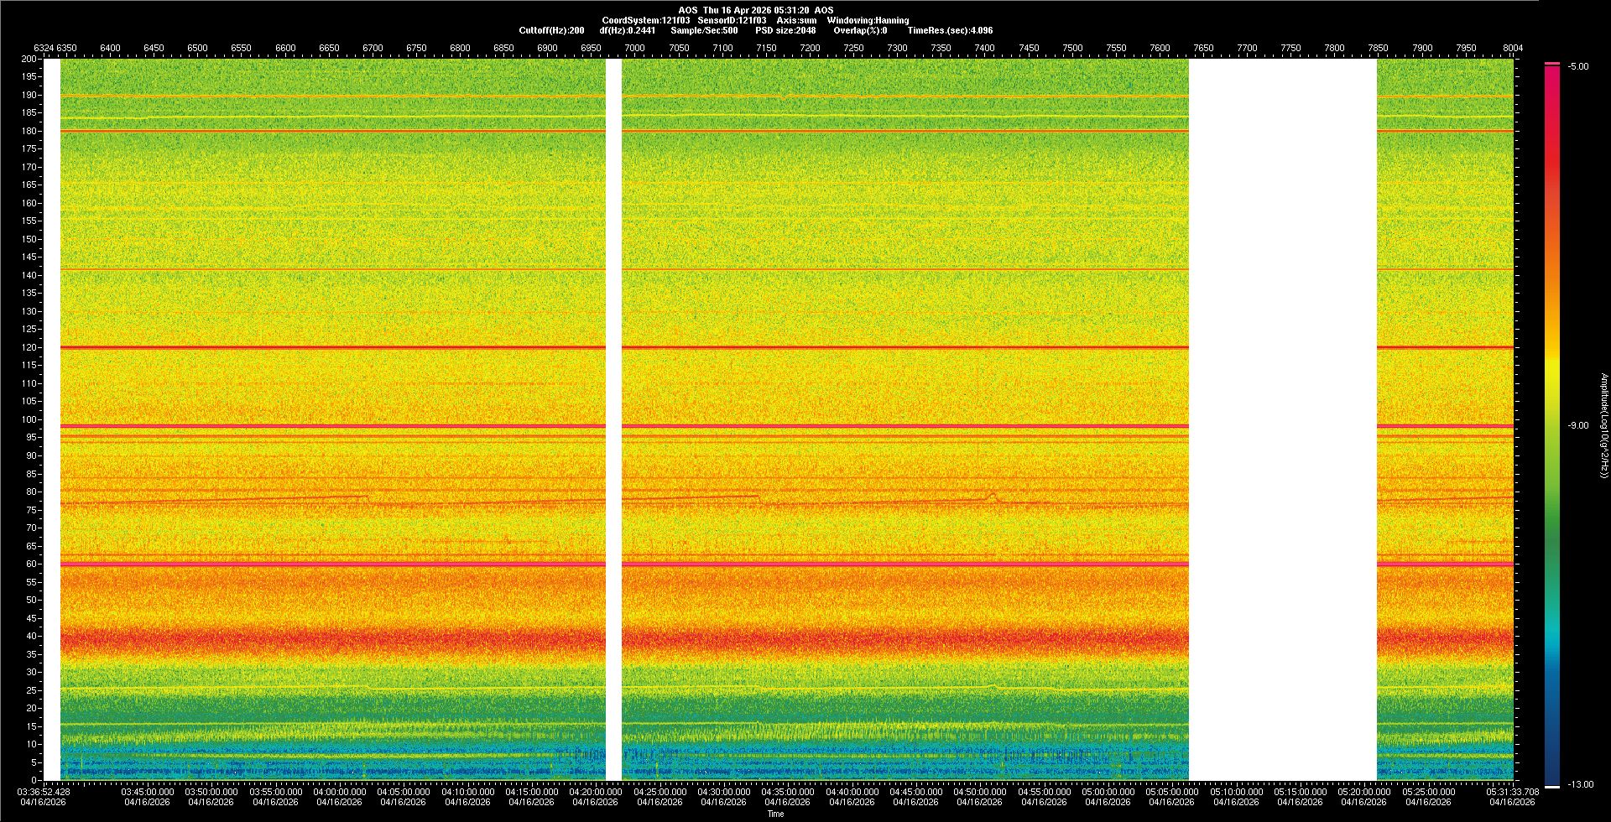Click the 120 tick on frequency axis

(x=29, y=347)
